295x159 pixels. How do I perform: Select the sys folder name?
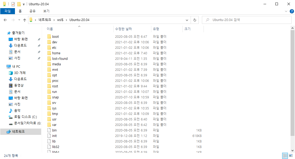pos(54,108)
